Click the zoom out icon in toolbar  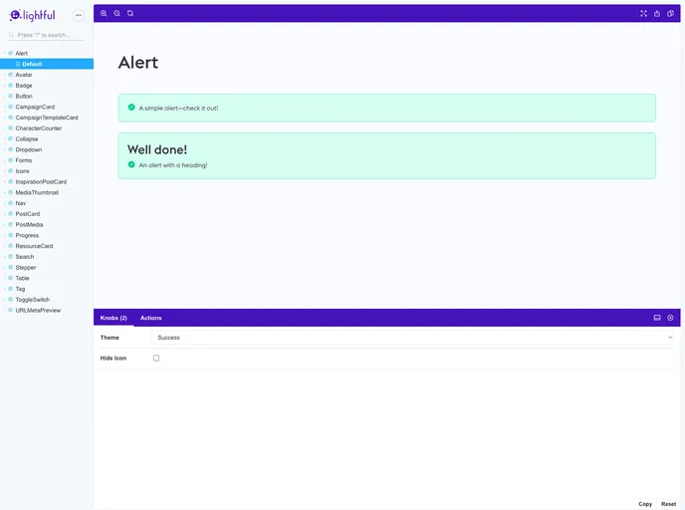pos(116,14)
